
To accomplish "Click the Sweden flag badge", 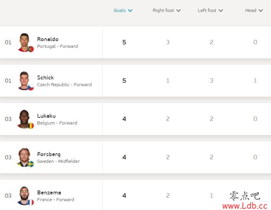I will pos(31,164).
